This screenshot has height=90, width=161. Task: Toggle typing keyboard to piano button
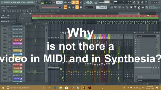pos(65,7)
